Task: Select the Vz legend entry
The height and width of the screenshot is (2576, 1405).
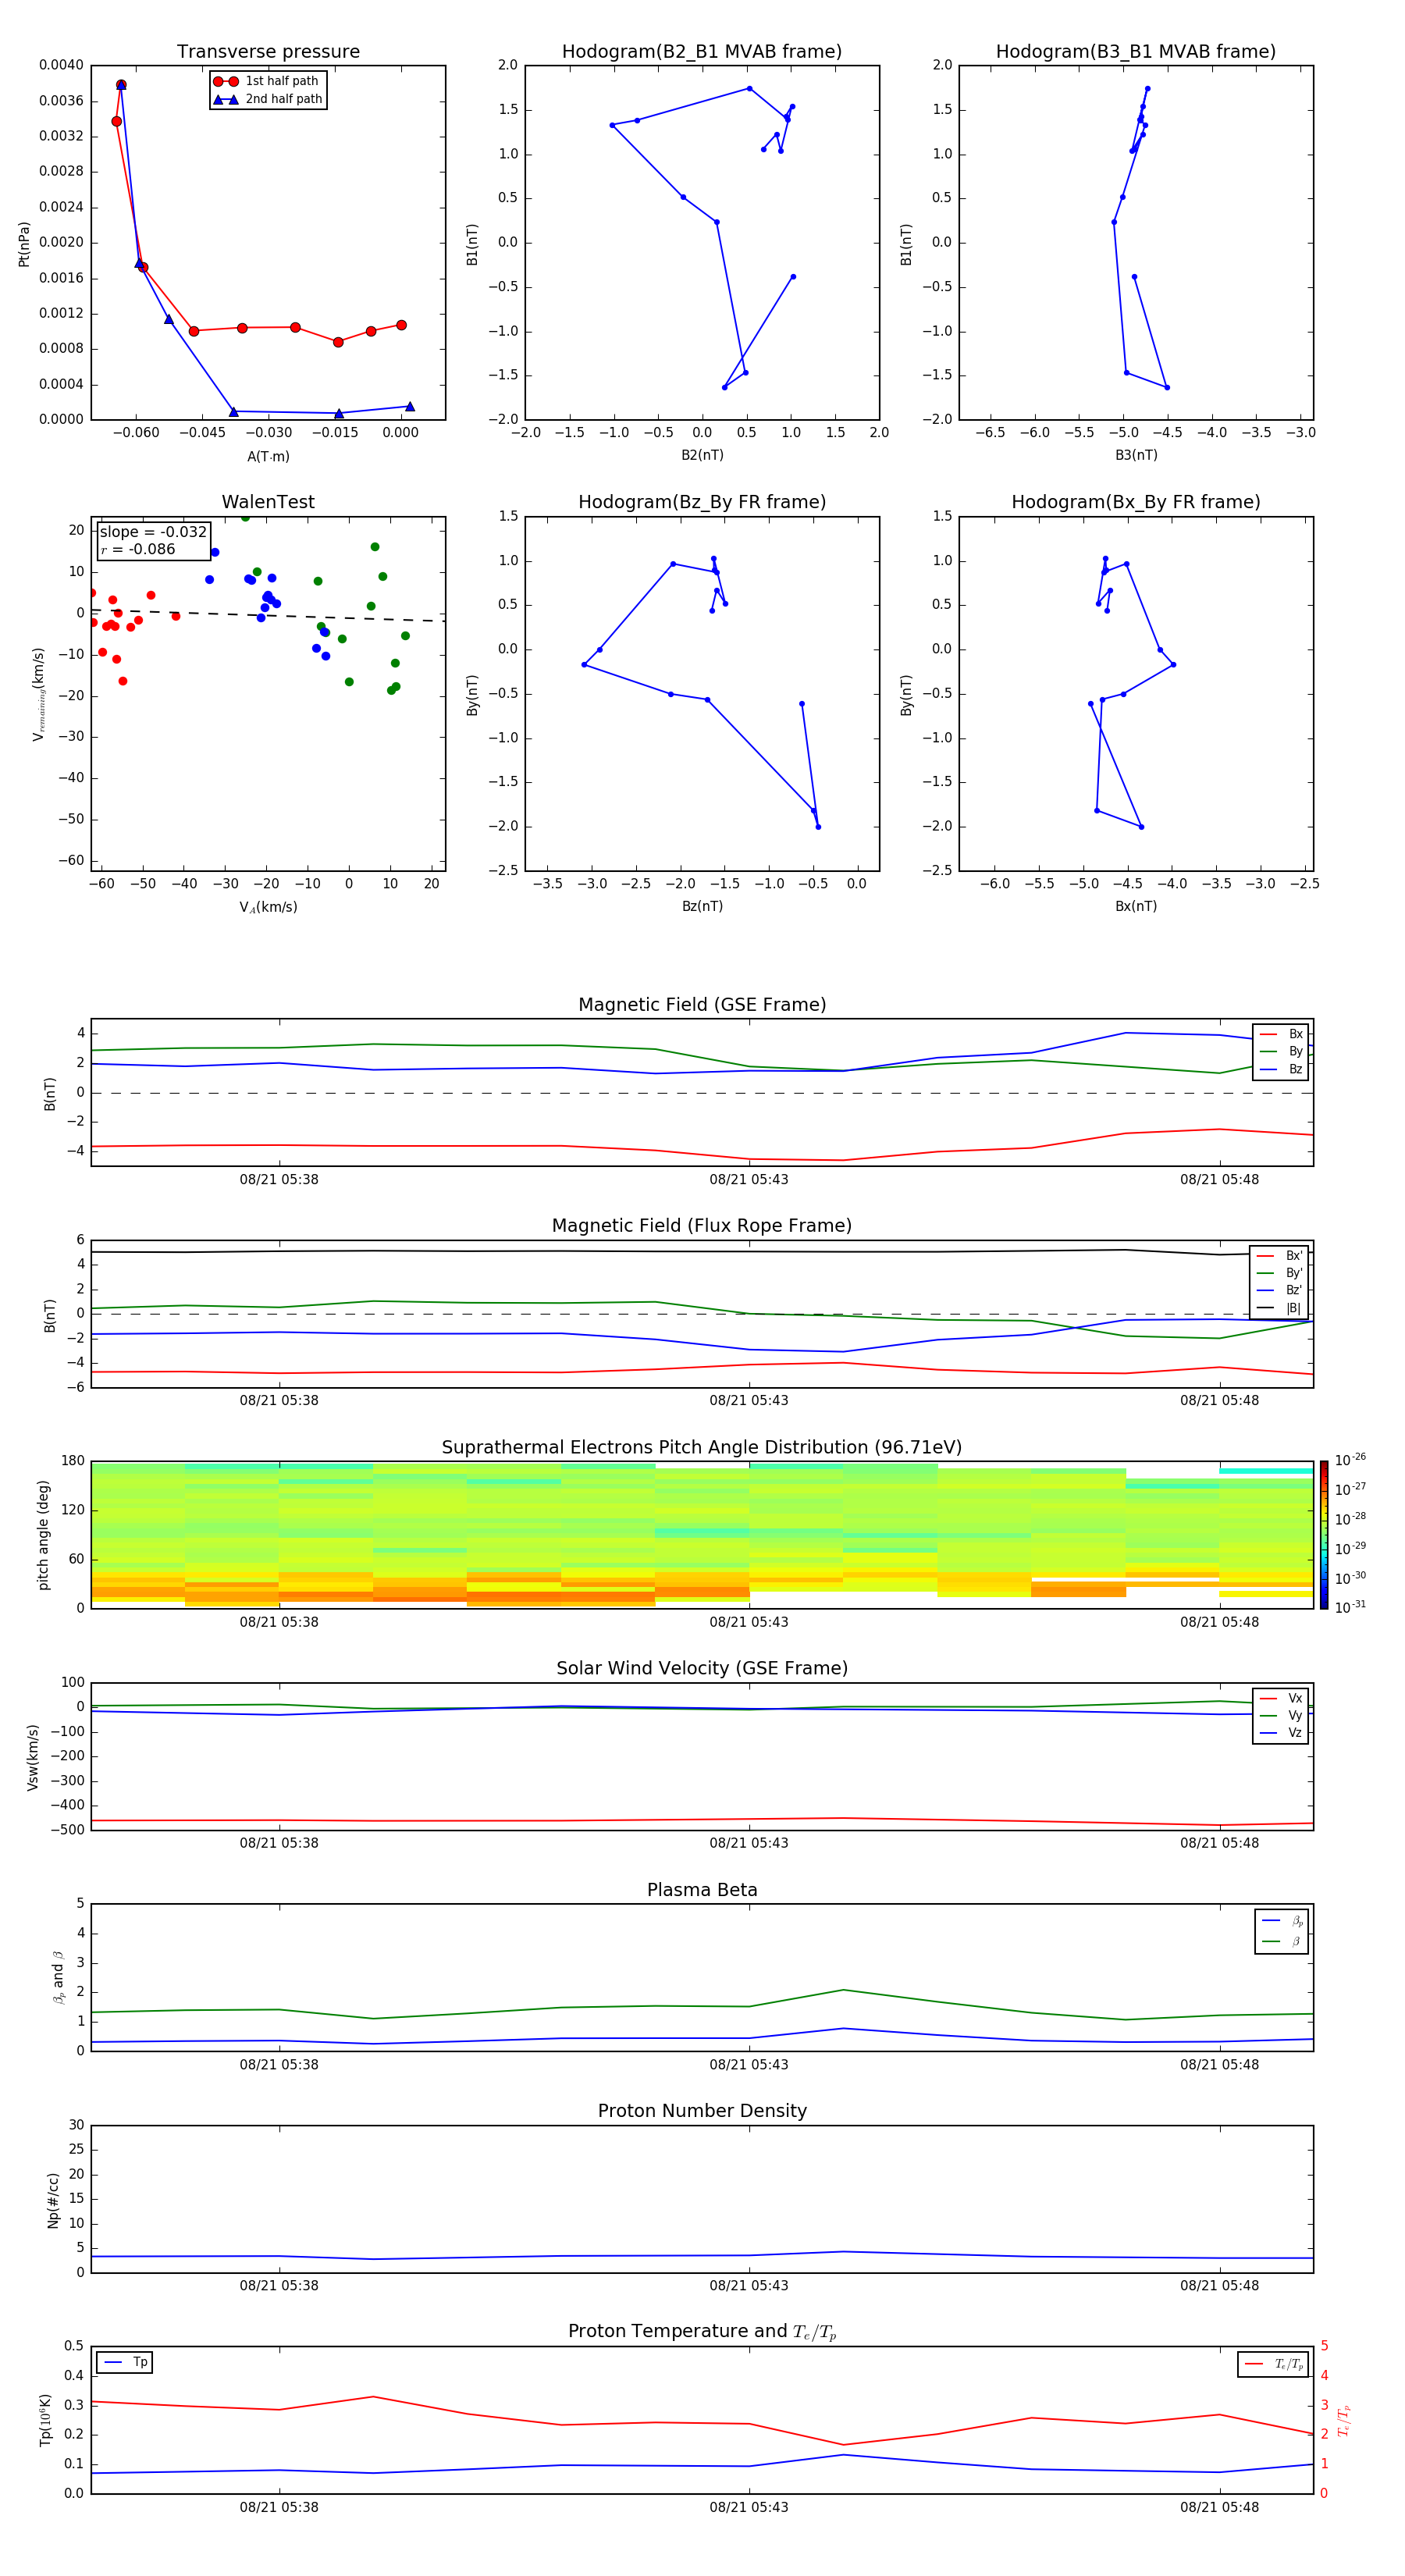Action: click(1281, 1733)
